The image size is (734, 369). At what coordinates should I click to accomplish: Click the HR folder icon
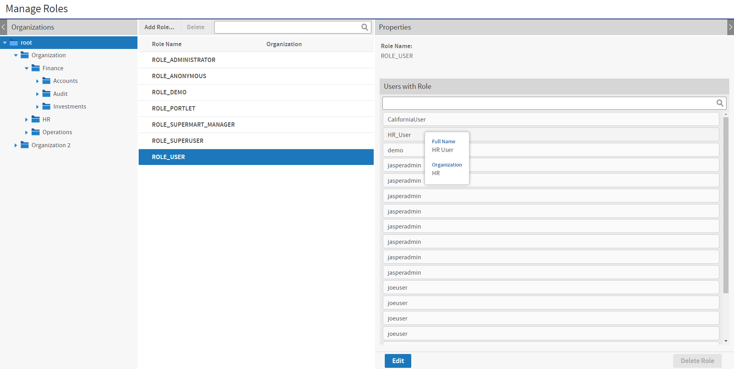tap(36, 120)
